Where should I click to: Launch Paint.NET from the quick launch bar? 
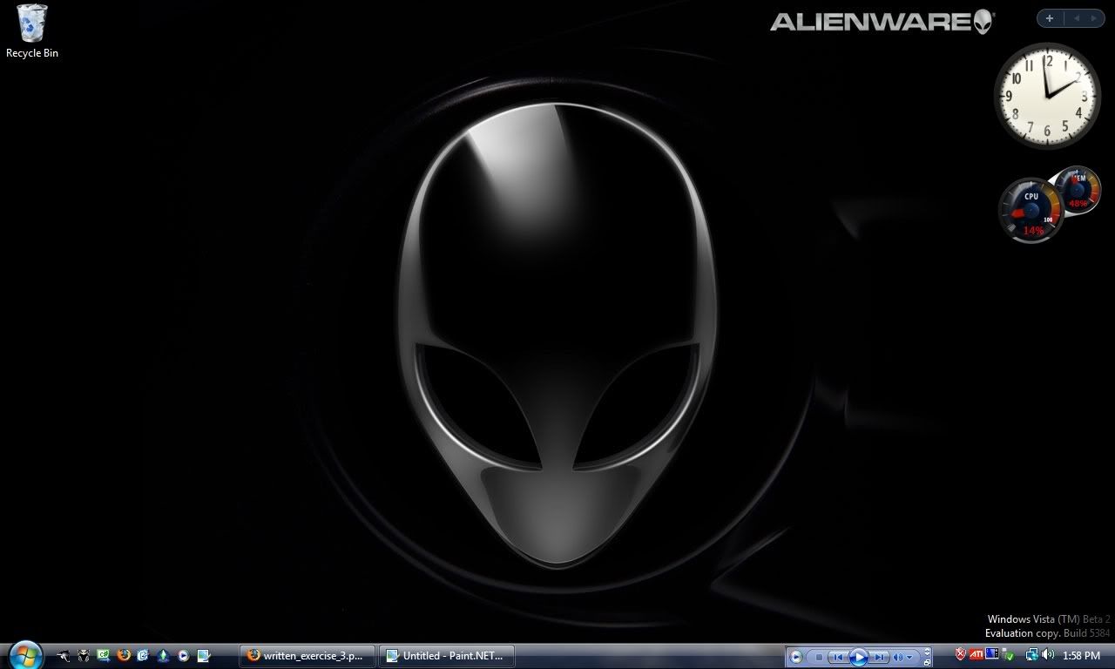tap(204, 655)
